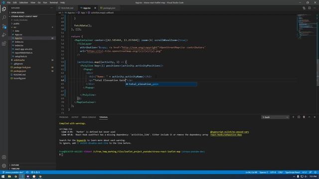Expand the node_modules folder
319x179 pixels.
[20, 20]
